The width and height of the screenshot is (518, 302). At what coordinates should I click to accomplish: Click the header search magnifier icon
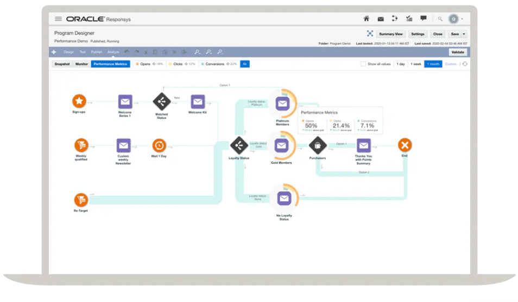tap(440, 19)
